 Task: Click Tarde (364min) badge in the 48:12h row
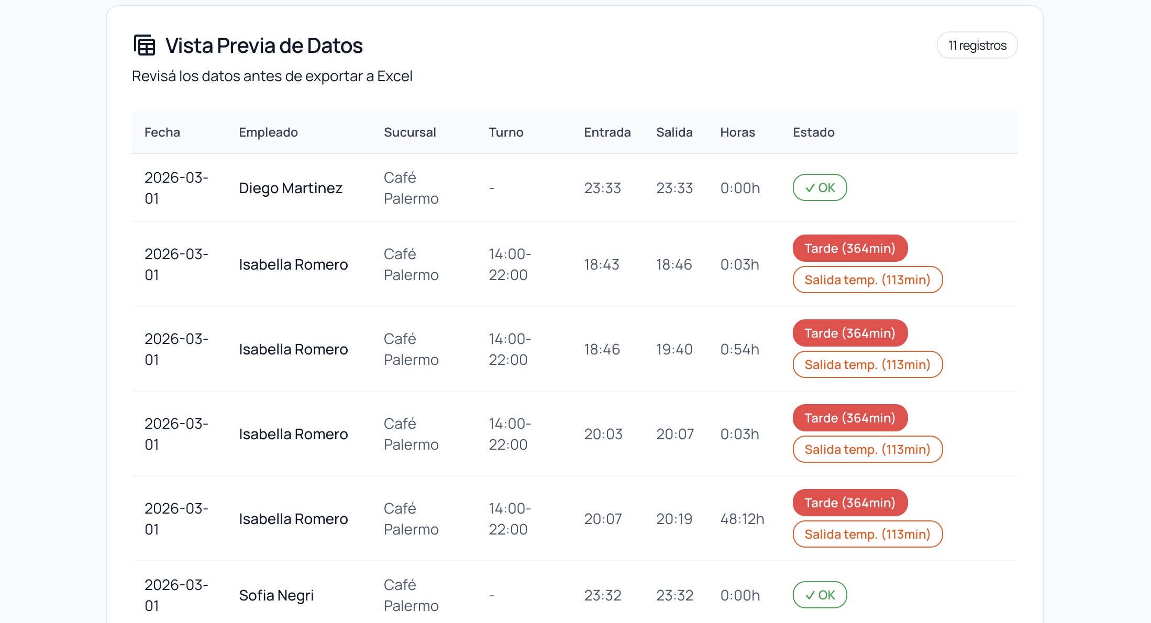[x=850, y=503]
